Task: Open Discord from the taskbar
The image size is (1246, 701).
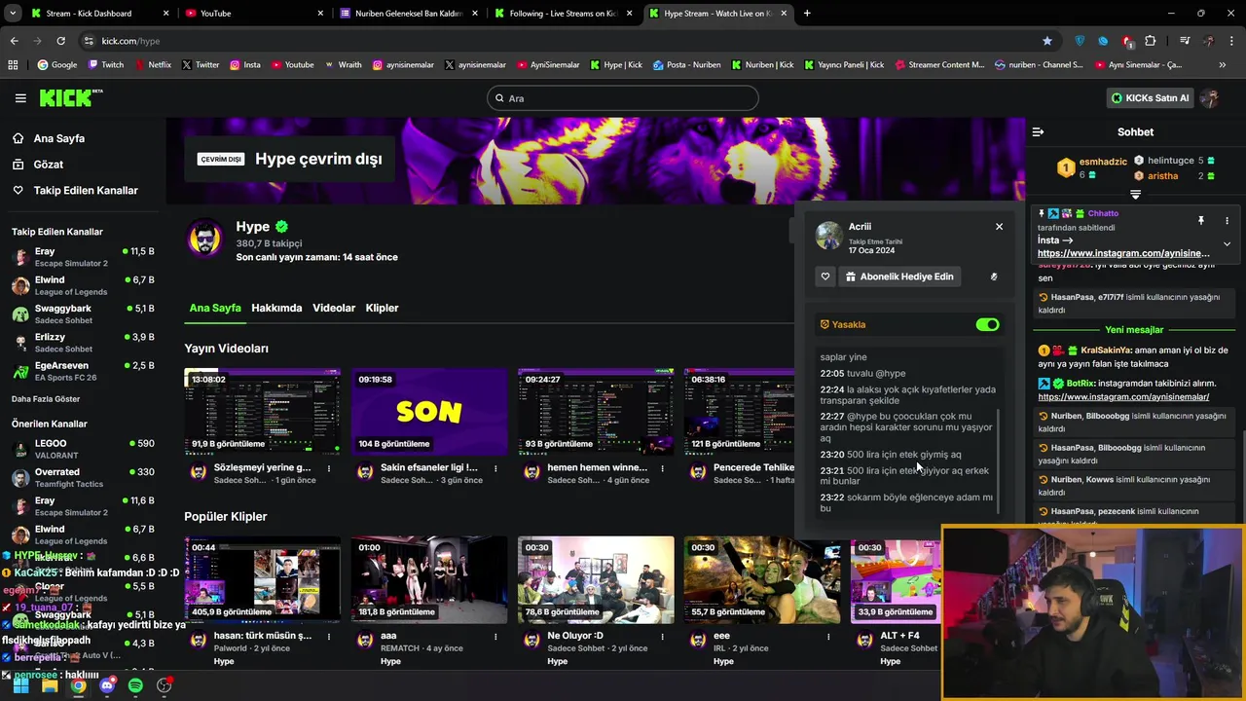Action: [x=107, y=685]
